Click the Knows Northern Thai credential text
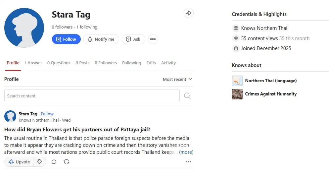 pos(264,28)
